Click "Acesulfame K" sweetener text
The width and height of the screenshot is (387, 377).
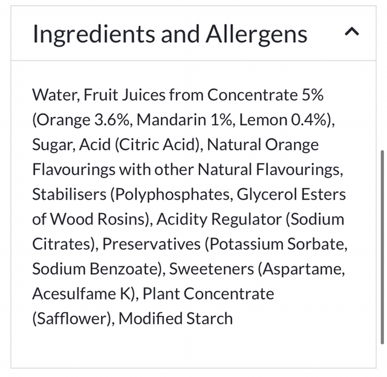(82, 293)
